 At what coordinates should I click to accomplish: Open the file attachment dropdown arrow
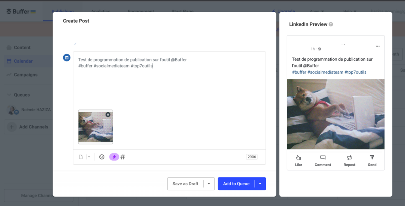coord(89,157)
